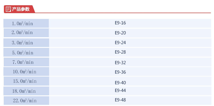Select model number E9-20
The height and width of the screenshot is (106, 214).
point(120,33)
